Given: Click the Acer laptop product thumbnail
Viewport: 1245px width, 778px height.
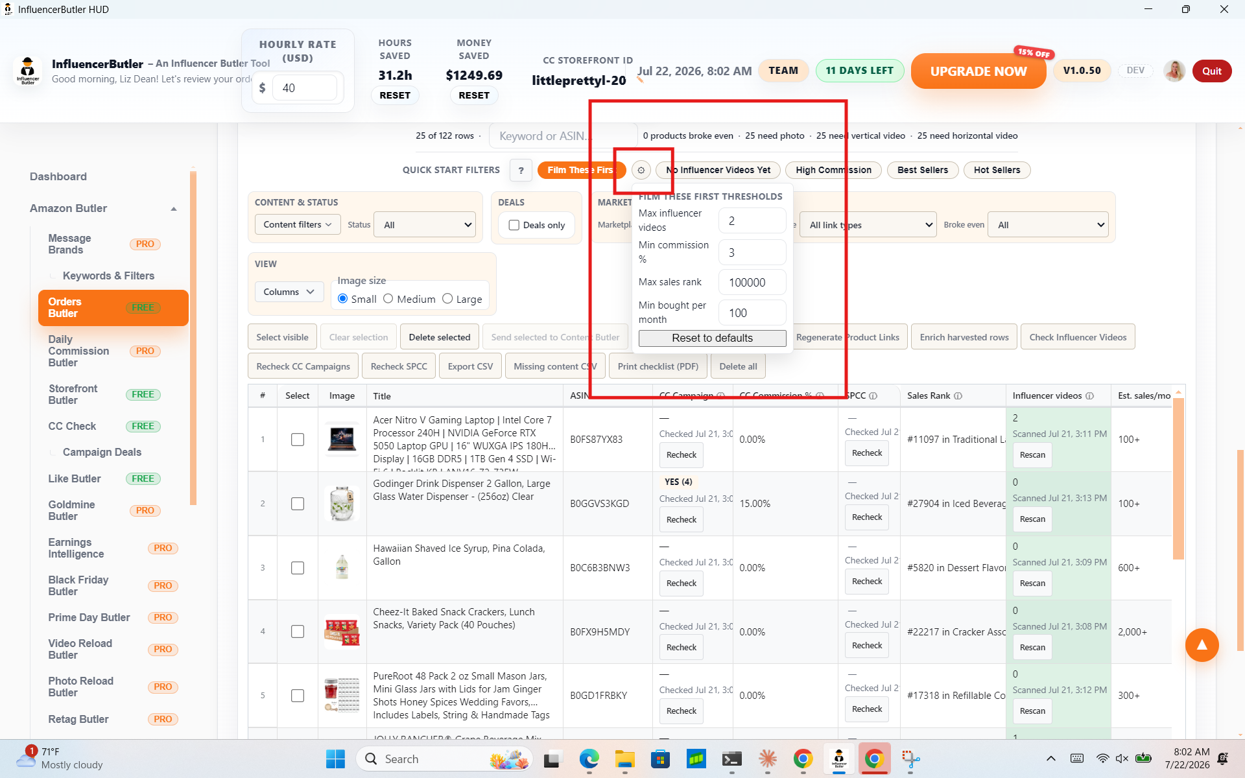Looking at the screenshot, I should coord(342,440).
